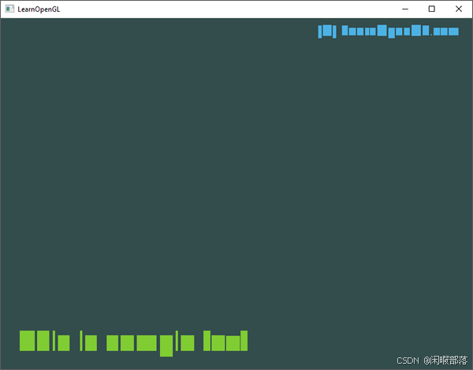Click the blue blocky text line

click(388, 31)
